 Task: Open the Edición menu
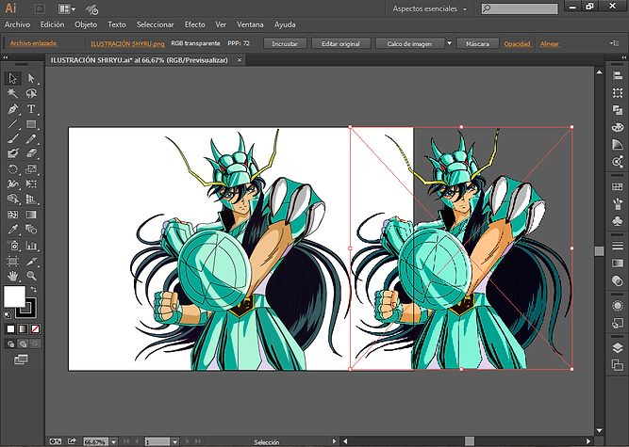point(52,24)
